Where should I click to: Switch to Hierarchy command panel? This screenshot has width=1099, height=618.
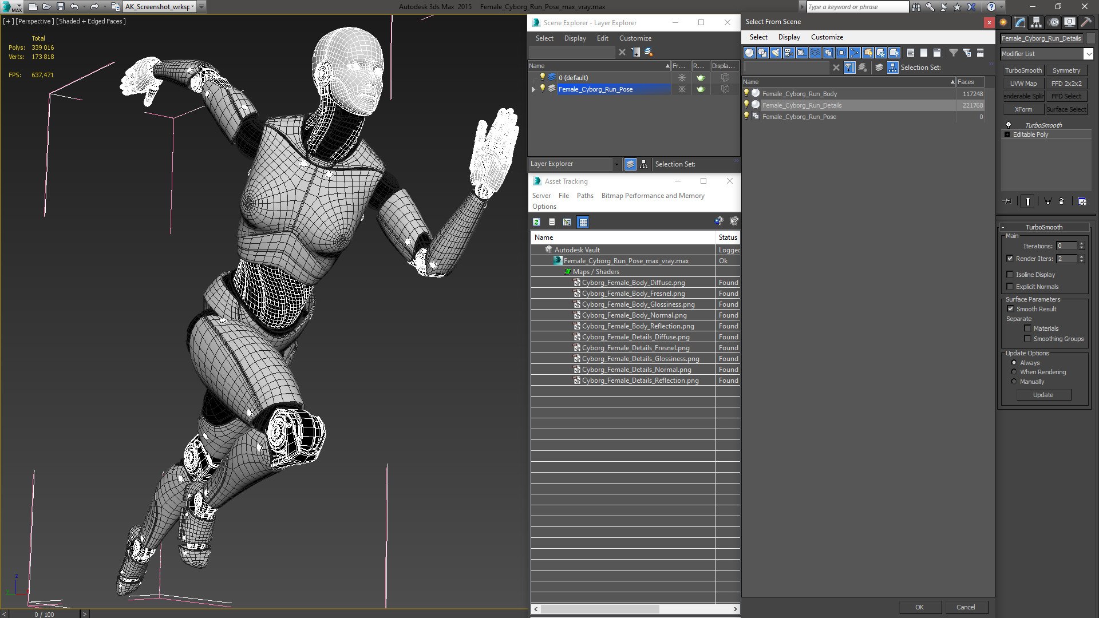1037,22
